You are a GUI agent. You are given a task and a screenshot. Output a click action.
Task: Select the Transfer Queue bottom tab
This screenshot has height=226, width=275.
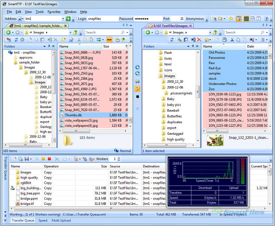point(23,220)
